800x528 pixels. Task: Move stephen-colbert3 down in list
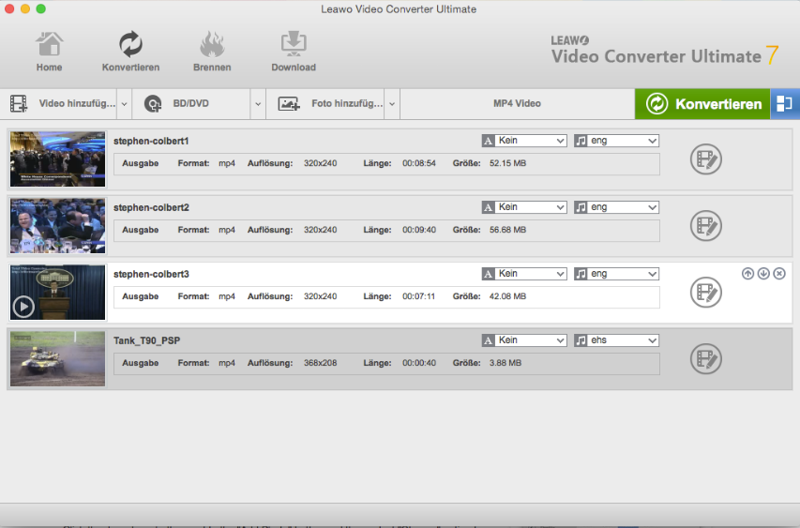click(x=763, y=273)
